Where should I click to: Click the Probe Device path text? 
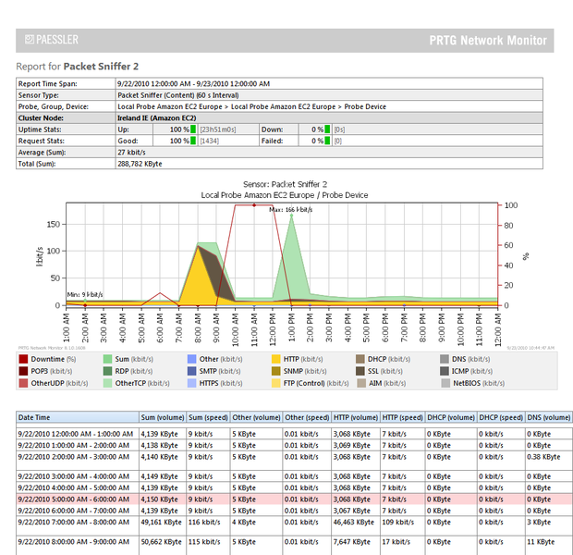[x=365, y=106]
